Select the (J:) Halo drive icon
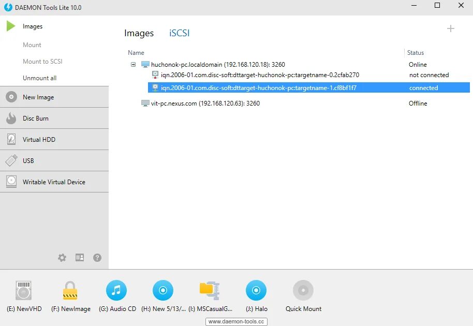The width and height of the screenshot is (473, 326). [256, 290]
